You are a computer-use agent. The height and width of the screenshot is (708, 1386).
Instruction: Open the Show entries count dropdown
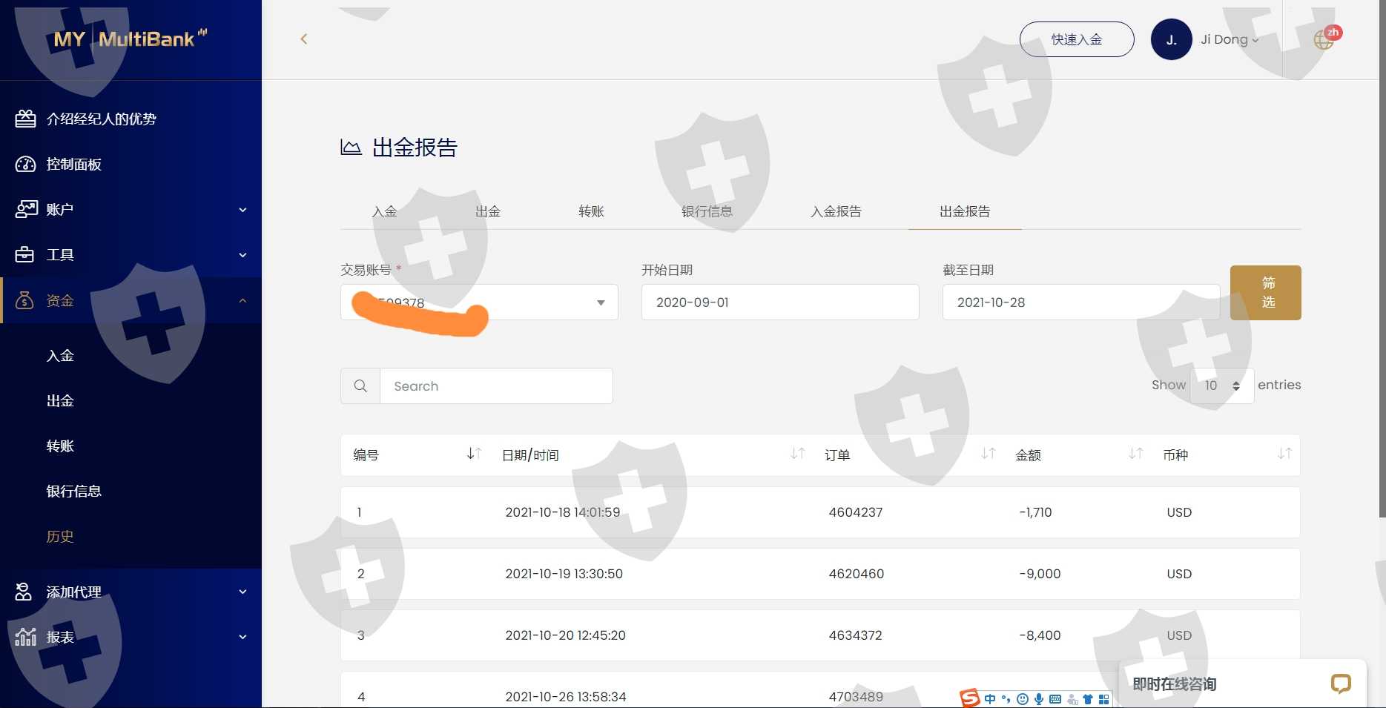[x=1221, y=386]
